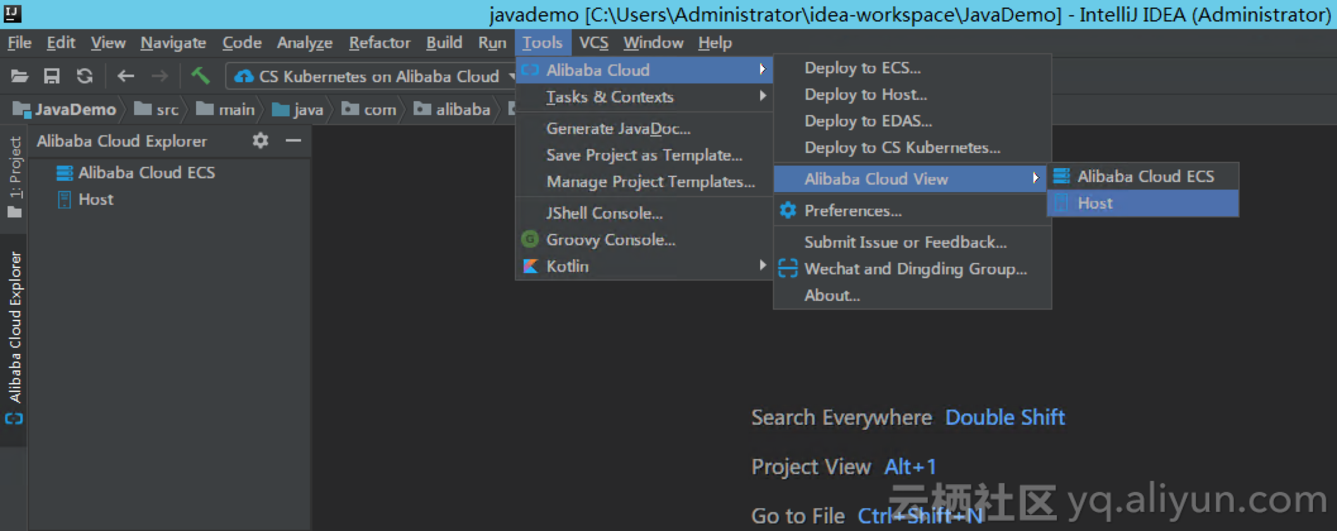Click alibaba breadcrumb folder
Viewport: 1337px width, 531px height.
coord(452,110)
